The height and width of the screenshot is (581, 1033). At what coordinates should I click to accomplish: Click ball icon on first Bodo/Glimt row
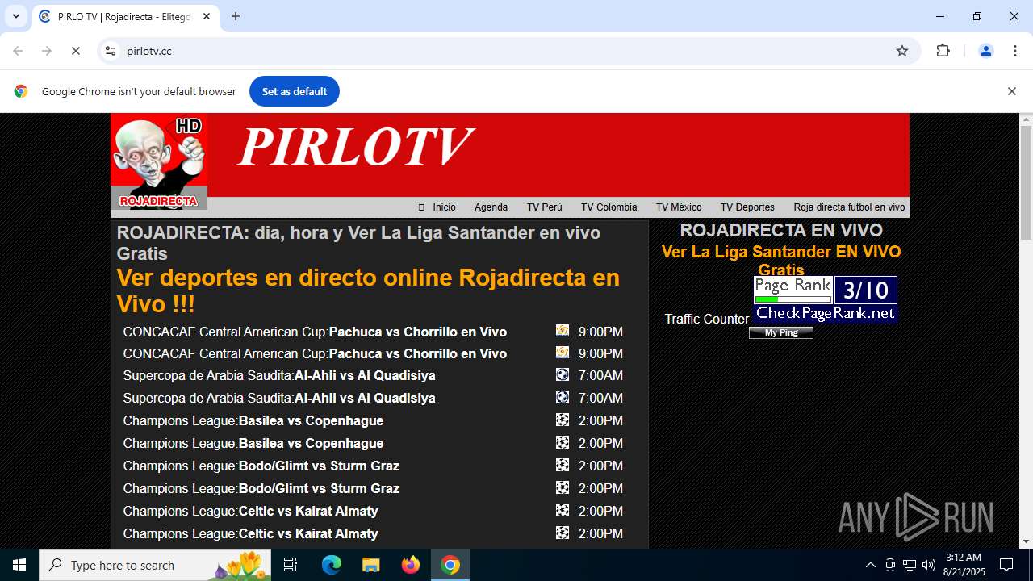[563, 465]
